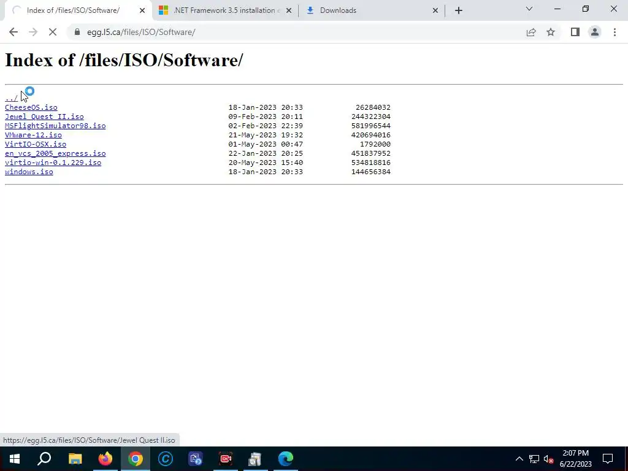Open File Explorer from taskbar
Image resolution: width=628 pixels, height=471 pixels.
(75, 459)
